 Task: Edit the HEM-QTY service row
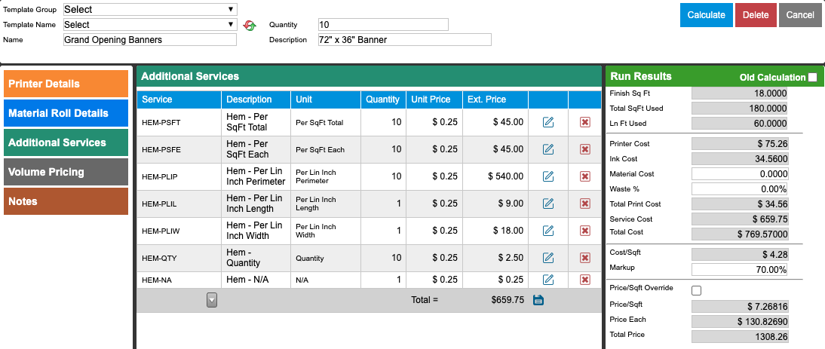click(x=547, y=258)
